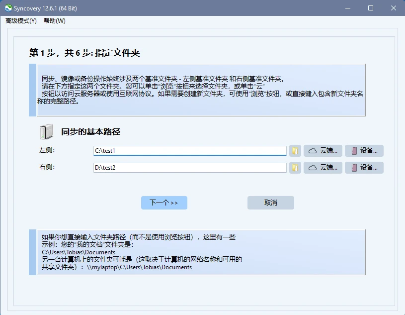The height and width of the screenshot is (315, 405).
Task: Choose 设备 device button for right side
Action: tap(364, 168)
